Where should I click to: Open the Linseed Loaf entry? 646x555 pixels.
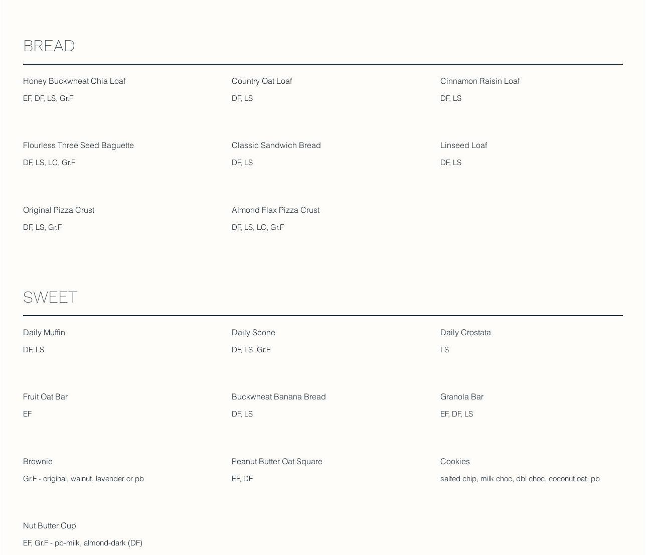click(464, 146)
